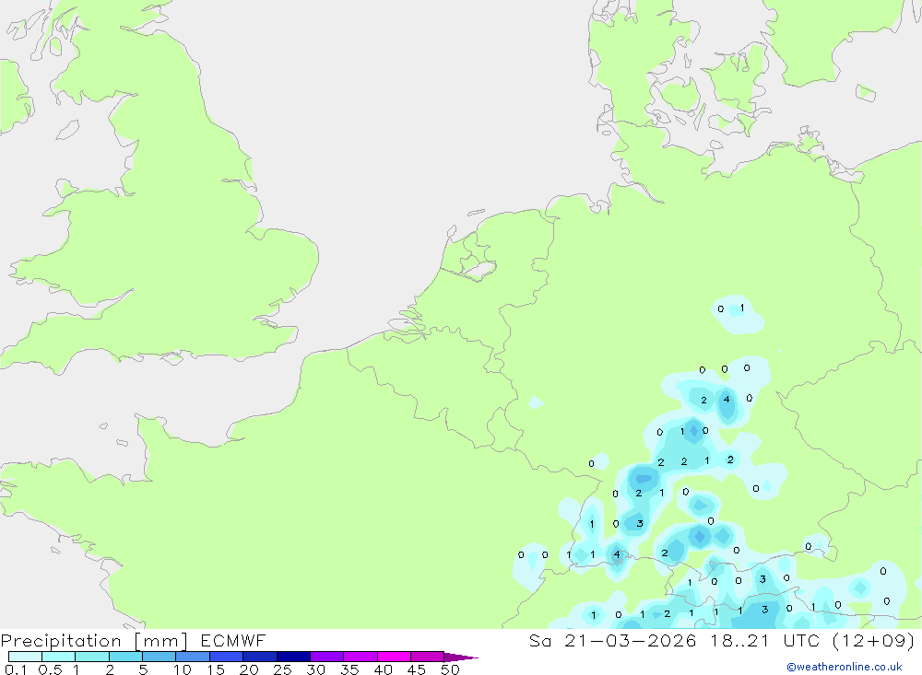
Task: Click the 0.1 to 0.5 mm legend swatch
Action: (x=25, y=657)
